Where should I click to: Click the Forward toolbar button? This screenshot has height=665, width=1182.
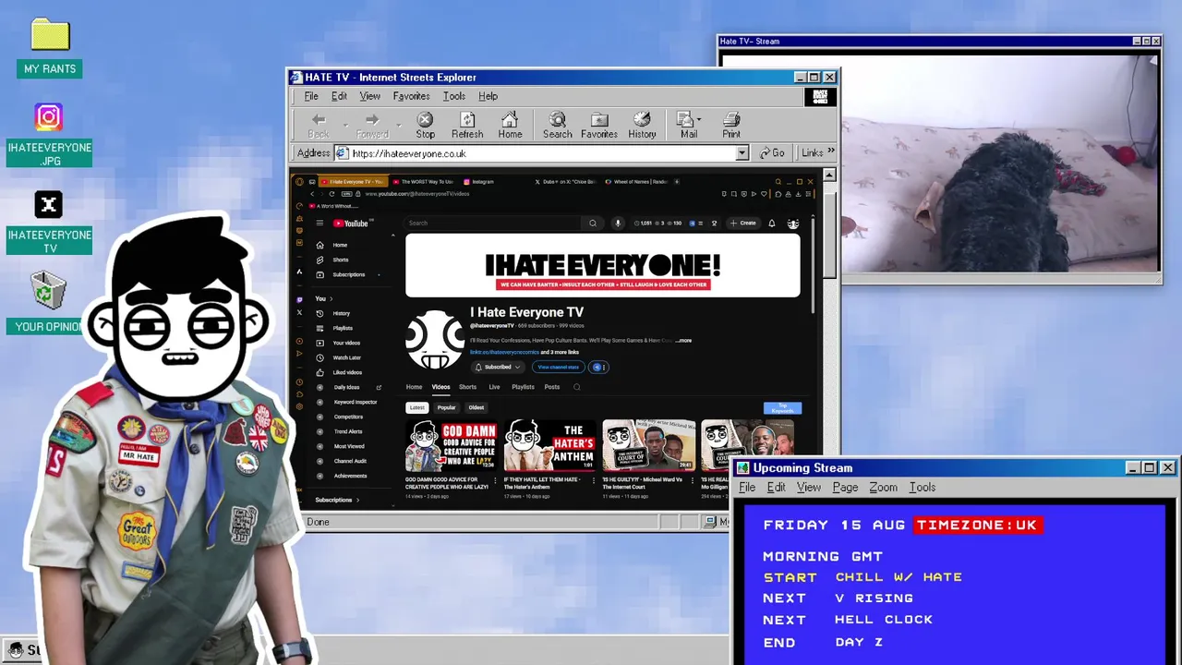(x=372, y=126)
